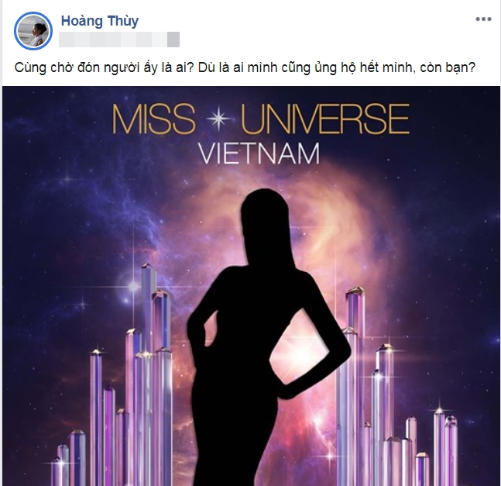The image size is (501, 486).
Task: Select the post caption text
Action: [x=245, y=67]
